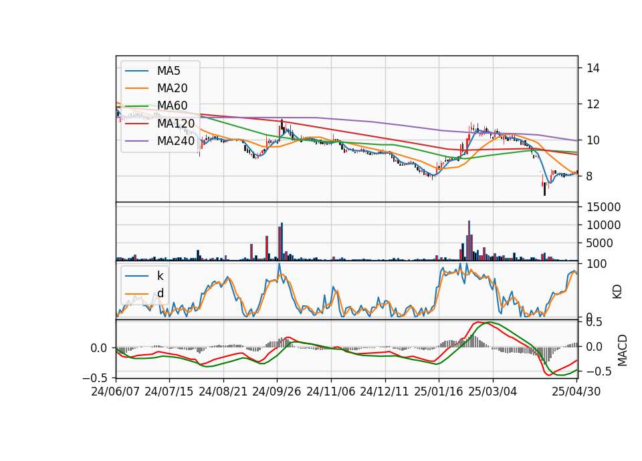Click the orange MA20 legend line sample
Screen dimensions: 642x461
tap(136, 88)
